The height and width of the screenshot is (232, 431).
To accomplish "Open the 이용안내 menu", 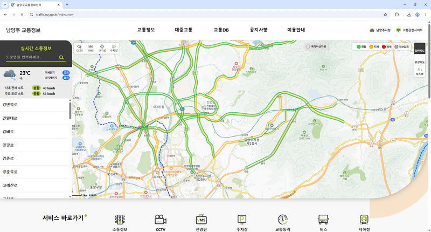I will coord(296,30).
